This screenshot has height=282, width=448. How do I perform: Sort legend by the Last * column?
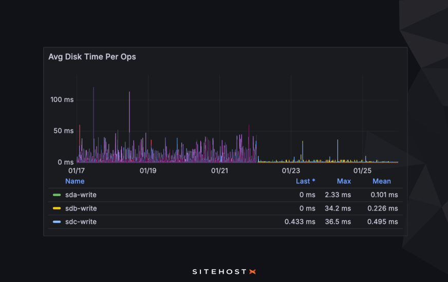pyautogui.click(x=305, y=181)
